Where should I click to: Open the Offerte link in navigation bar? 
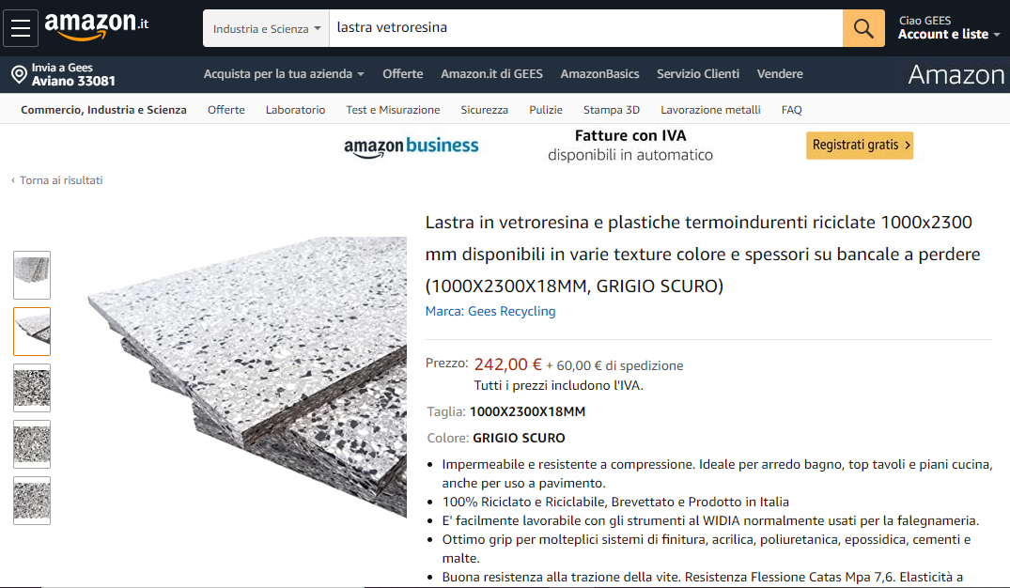point(402,74)
